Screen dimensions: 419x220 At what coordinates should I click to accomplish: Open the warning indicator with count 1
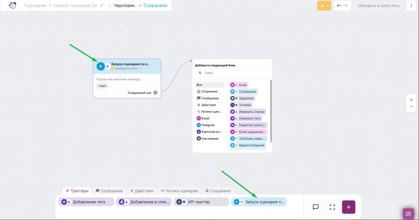click(x=324, y=6)
